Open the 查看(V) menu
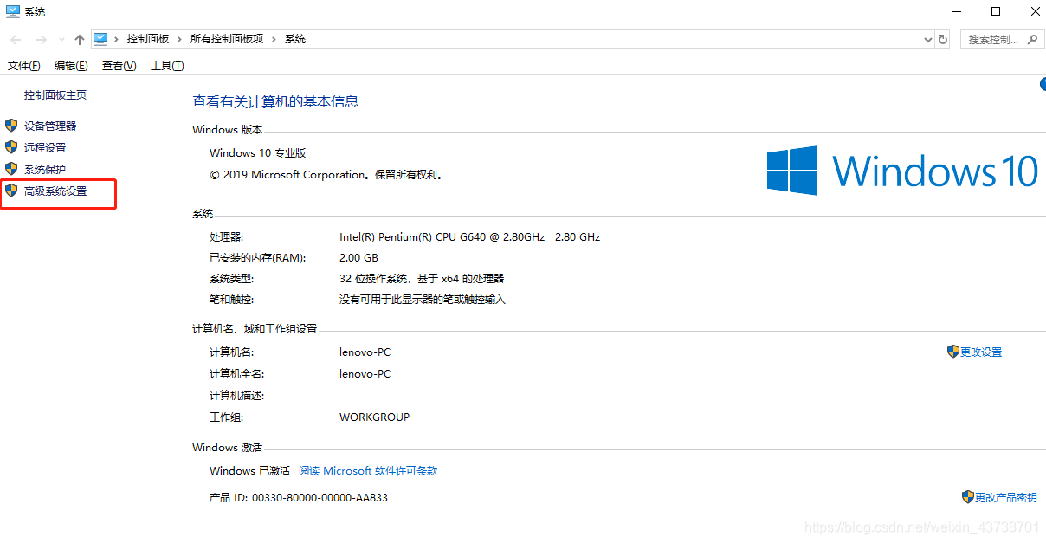 (x=119, y=66)
